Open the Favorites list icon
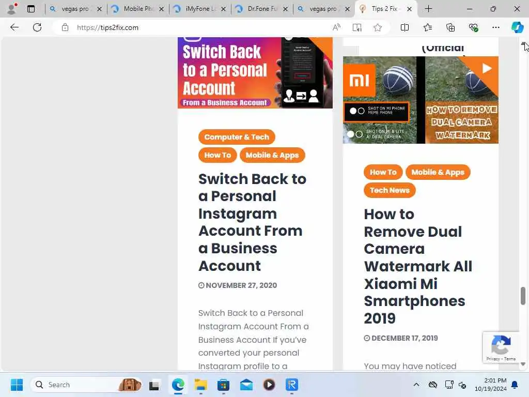This screenshot has height=397, width=529. [427, 27]
